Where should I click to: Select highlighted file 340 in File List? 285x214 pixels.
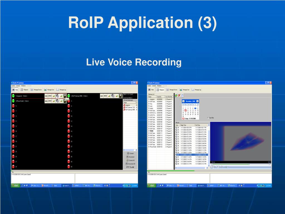pyautogui.click(x=191, y=155)
